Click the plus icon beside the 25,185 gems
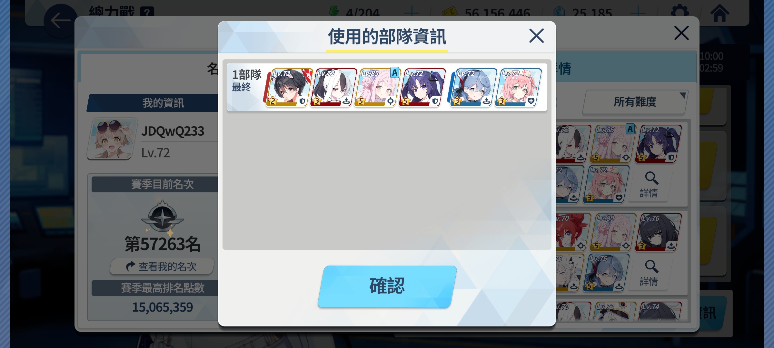The height and width of the screenshot is (348, 774). pos(638,13)
